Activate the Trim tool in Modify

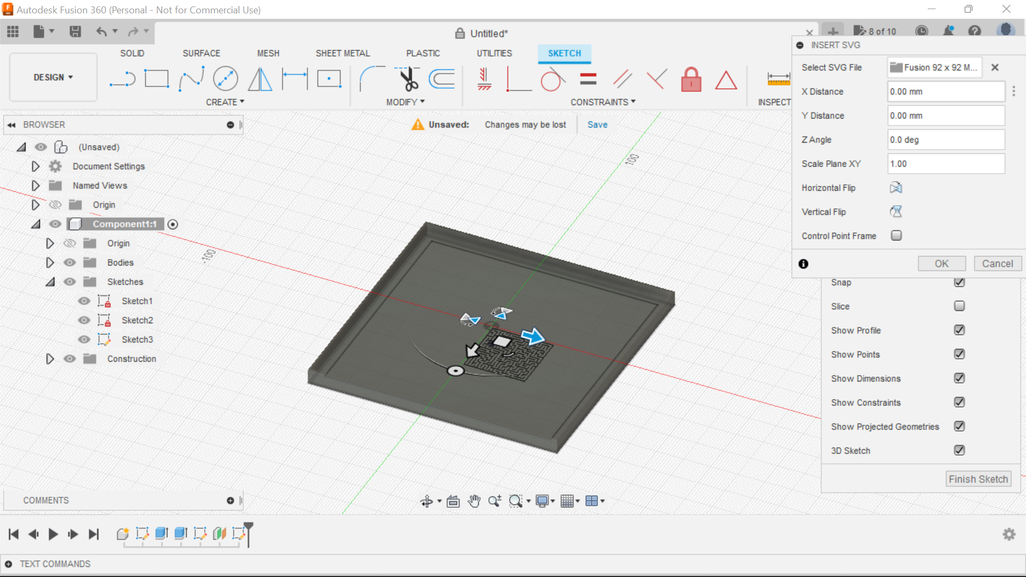coord(405,80)
